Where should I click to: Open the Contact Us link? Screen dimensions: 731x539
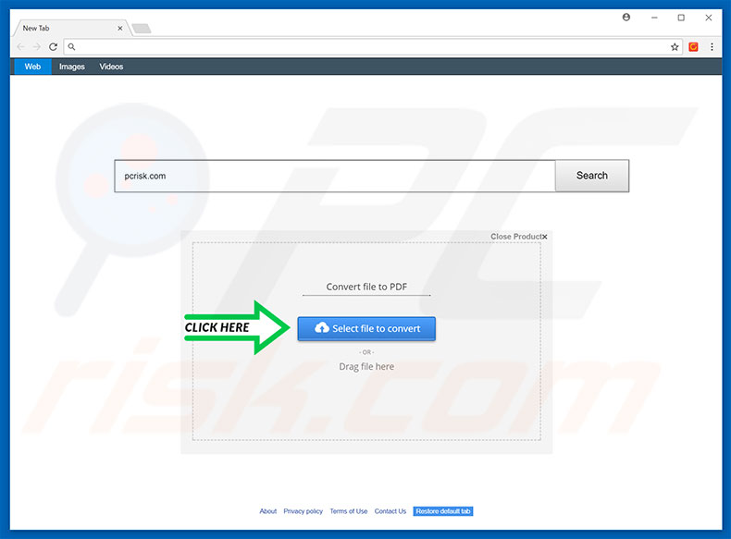[x=390, y=511]
